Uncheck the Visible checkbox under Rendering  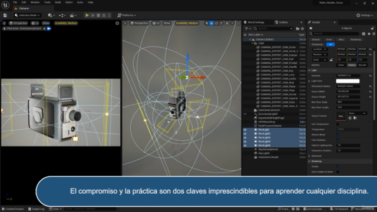pyautogui.click(x=338, y=167)
